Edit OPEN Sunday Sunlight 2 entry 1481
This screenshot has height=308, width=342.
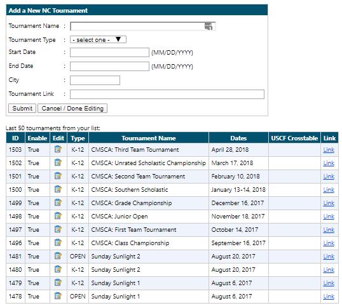pyautogui.click(x=58, y=256)
